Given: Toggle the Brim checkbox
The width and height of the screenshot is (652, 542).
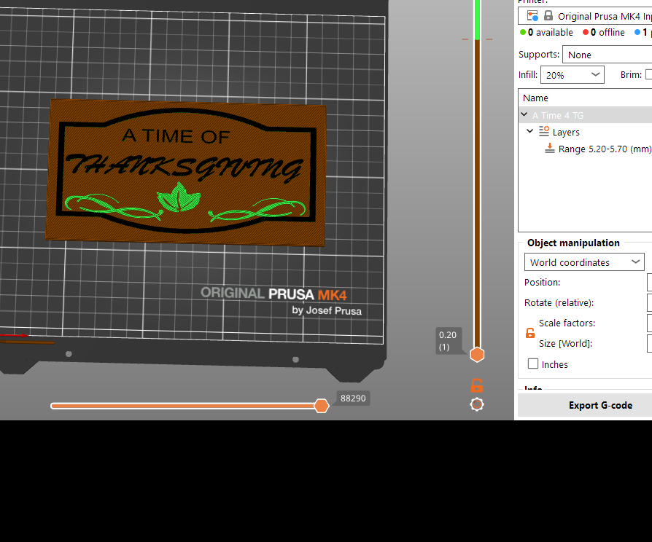Looking at the screenshot, I should [648, 74].
